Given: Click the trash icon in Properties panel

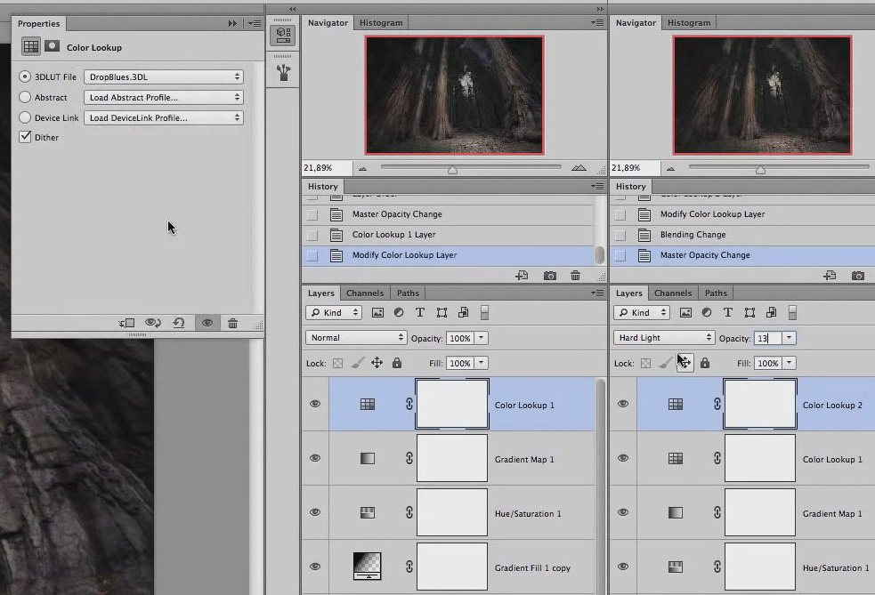Looking at the screenshot, I should pos(232,324).
